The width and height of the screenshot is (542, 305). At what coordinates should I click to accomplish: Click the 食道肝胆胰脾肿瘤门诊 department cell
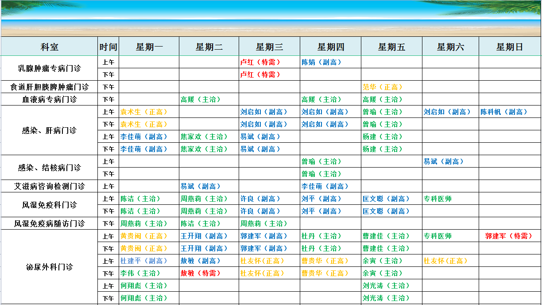pos(49,87)
